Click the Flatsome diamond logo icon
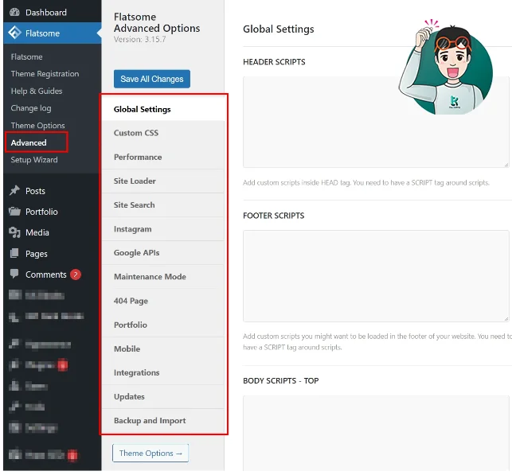The width and height of the screenshot is (512, 475). click(x=14, y=33)
